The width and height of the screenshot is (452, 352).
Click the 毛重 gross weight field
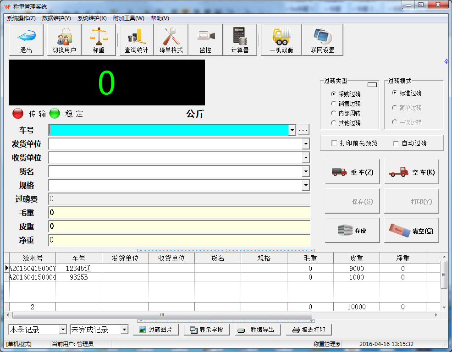(179, 213)
